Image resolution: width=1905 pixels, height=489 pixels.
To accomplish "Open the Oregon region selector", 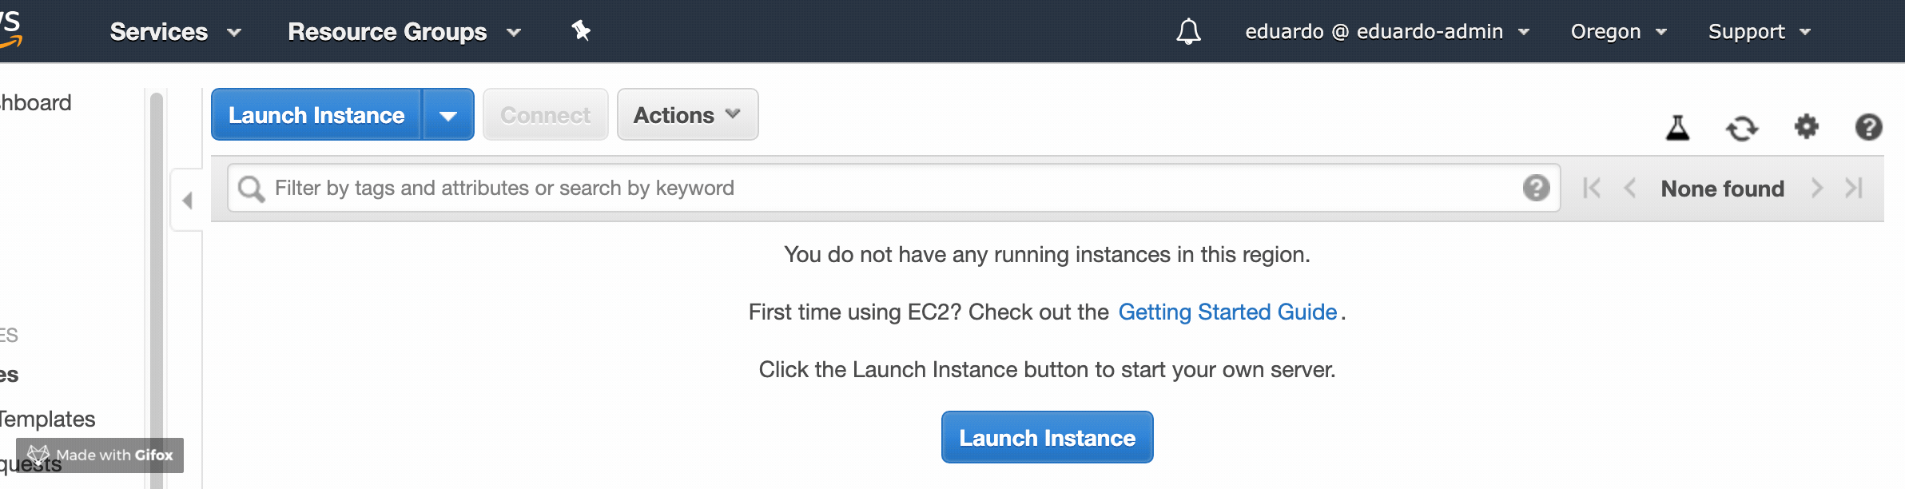I will (1619, 32).
